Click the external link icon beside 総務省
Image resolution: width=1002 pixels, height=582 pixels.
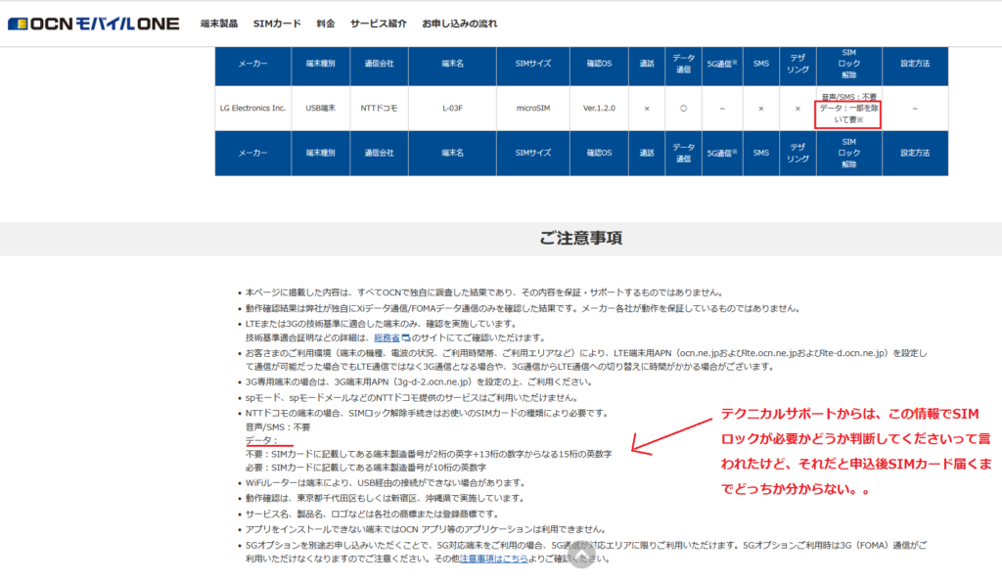(405, 338)
